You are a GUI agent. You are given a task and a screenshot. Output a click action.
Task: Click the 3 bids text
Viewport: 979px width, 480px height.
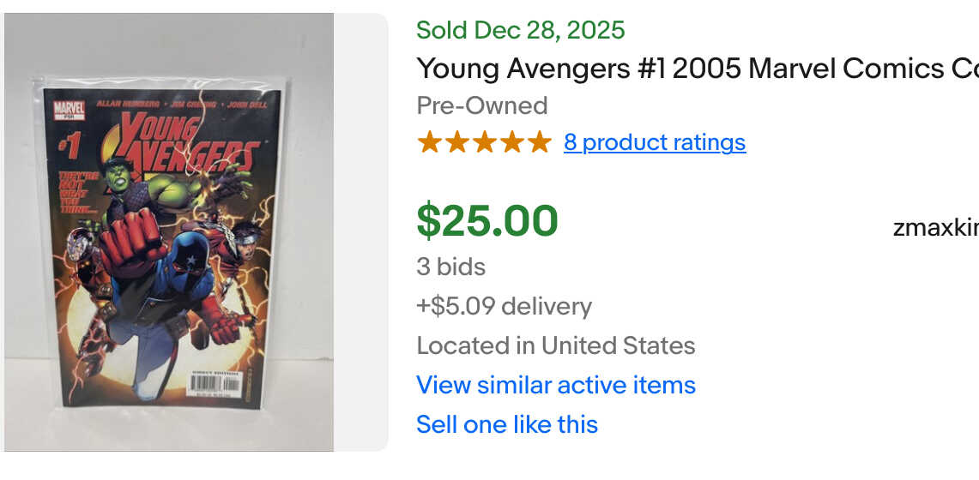(x=450, y=267)
